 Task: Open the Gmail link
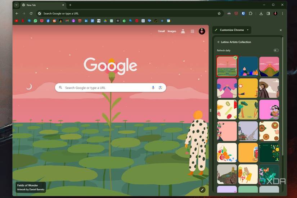(x=161, y=31)
